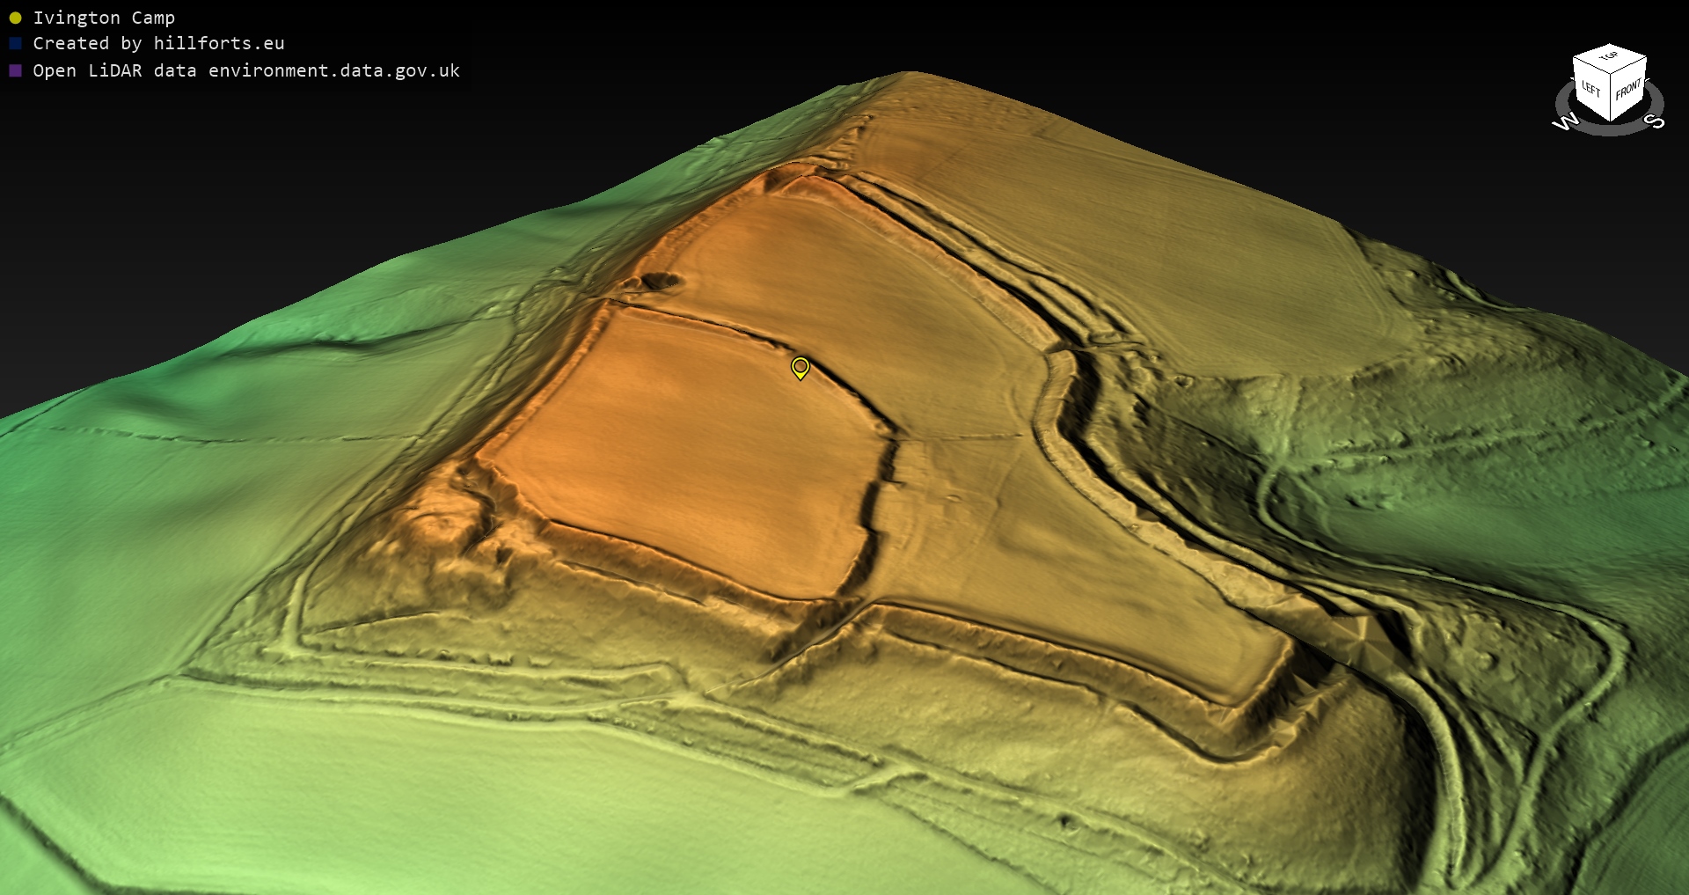Toggle the Created by hillforts.eu legend entry
1689x895 pixels.
pos(158,43)
